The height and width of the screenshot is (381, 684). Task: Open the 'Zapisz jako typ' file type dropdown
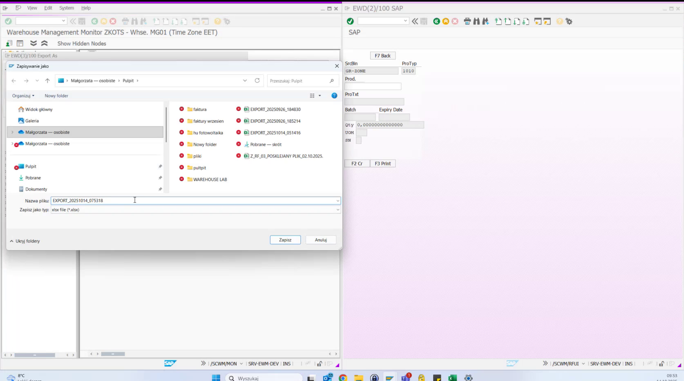[x=338, y=210]
